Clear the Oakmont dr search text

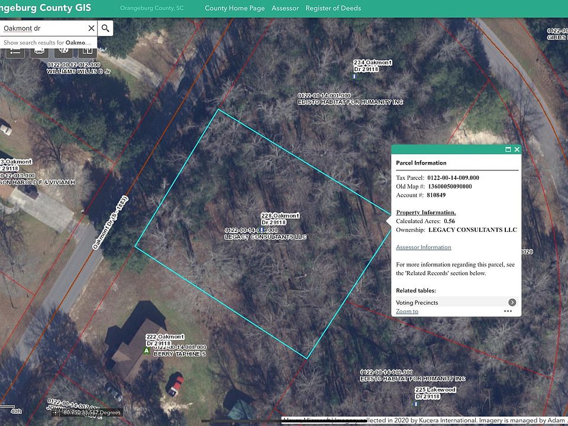91,28
